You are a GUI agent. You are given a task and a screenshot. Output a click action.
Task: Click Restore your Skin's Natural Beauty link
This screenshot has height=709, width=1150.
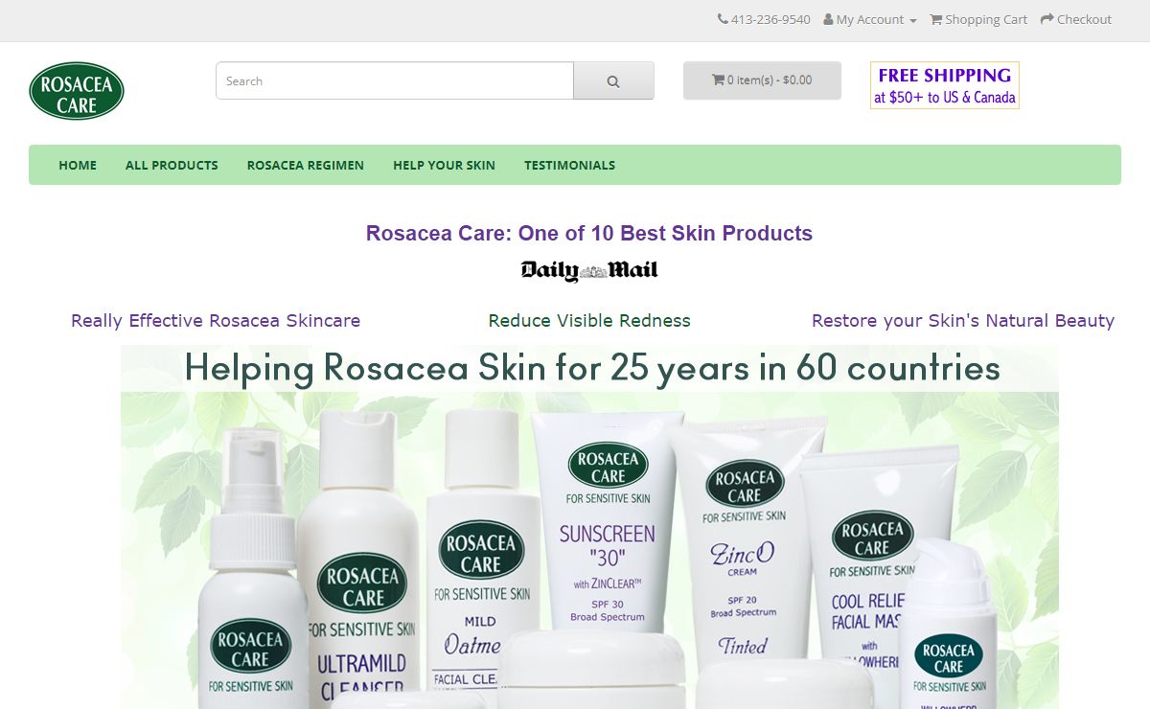click(x=963, y=321)
